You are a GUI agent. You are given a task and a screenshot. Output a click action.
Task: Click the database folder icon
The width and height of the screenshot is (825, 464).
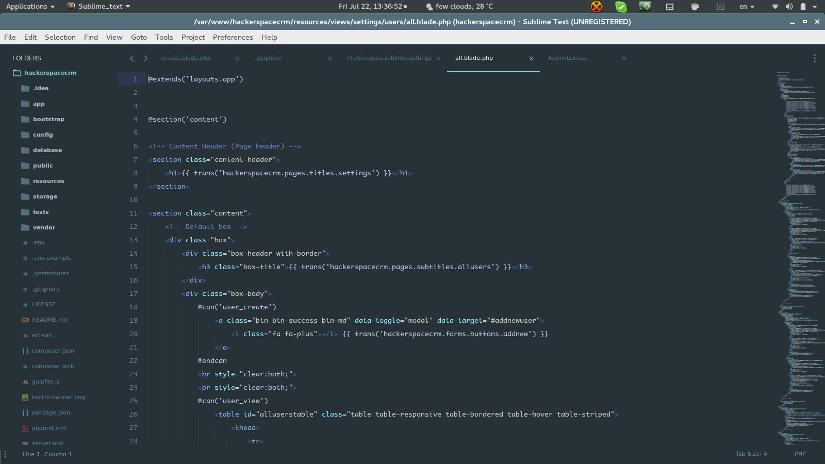[x=25, y=150]
